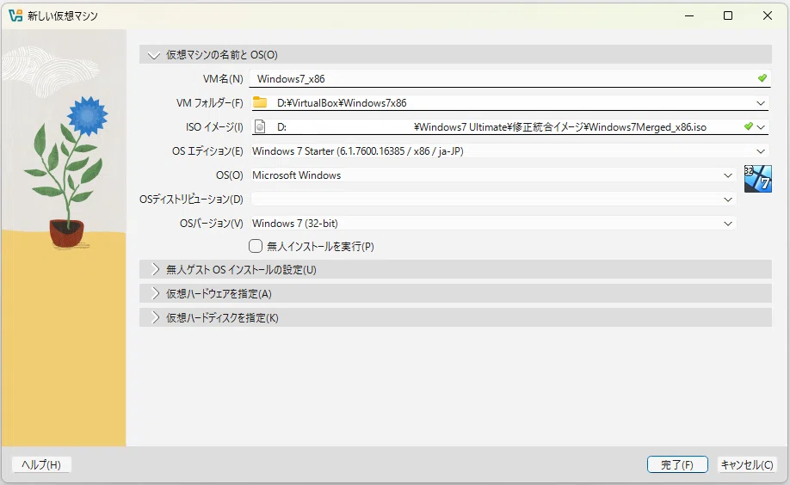790x485 pixels.
Task: Click the yellow VM folder icon
Action: pyautogui.click(x=260, y=102)
